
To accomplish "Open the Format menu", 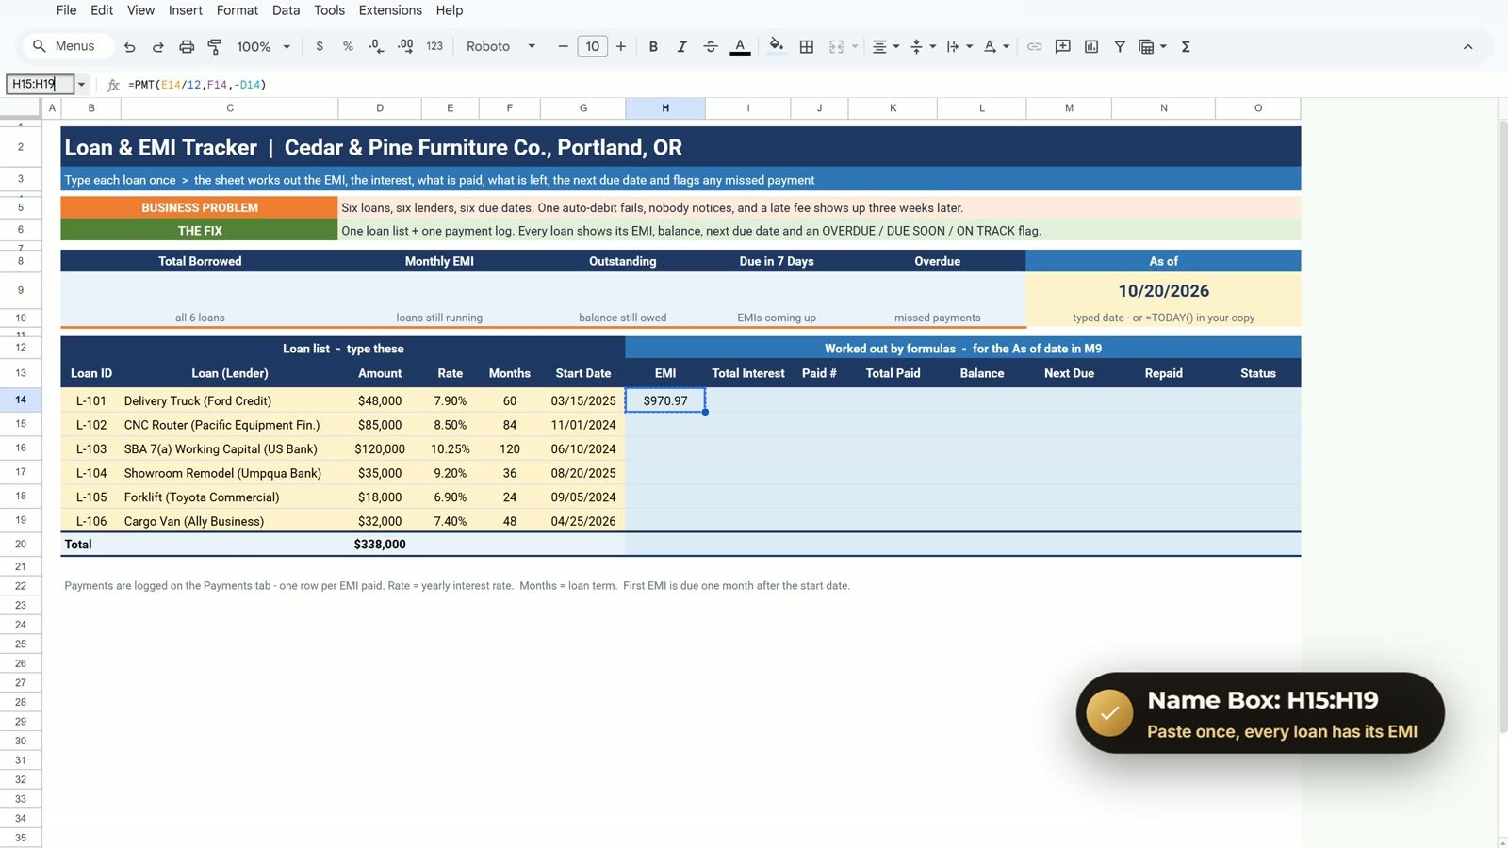I will tap(238, 10).
